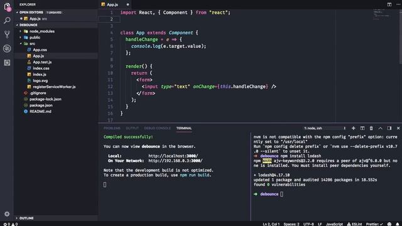
Task: Open README.md file
Action: click(x=40, y=112)
